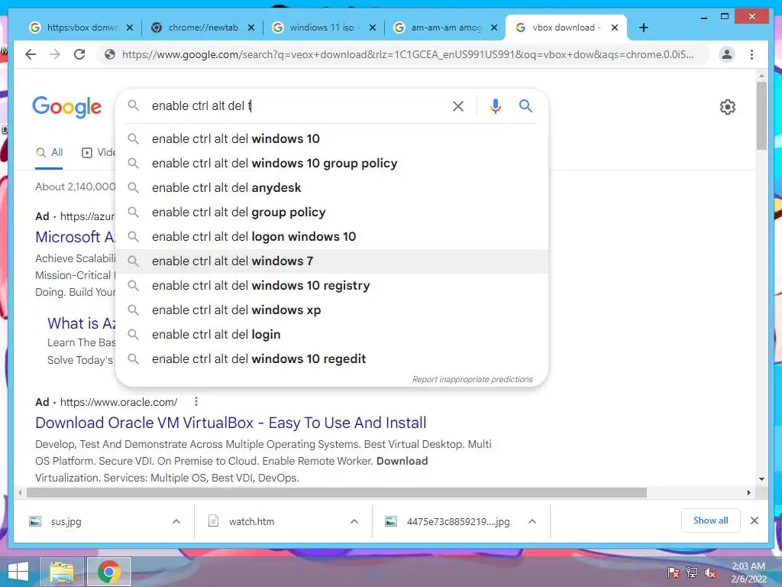
Task: Click the address bar URL
Action: (x=408, y=54)
